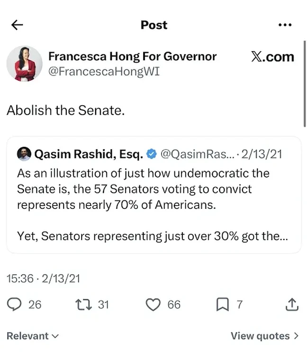
Task: Open Qasim Rashid's small avatar
Action: [24, 154]
